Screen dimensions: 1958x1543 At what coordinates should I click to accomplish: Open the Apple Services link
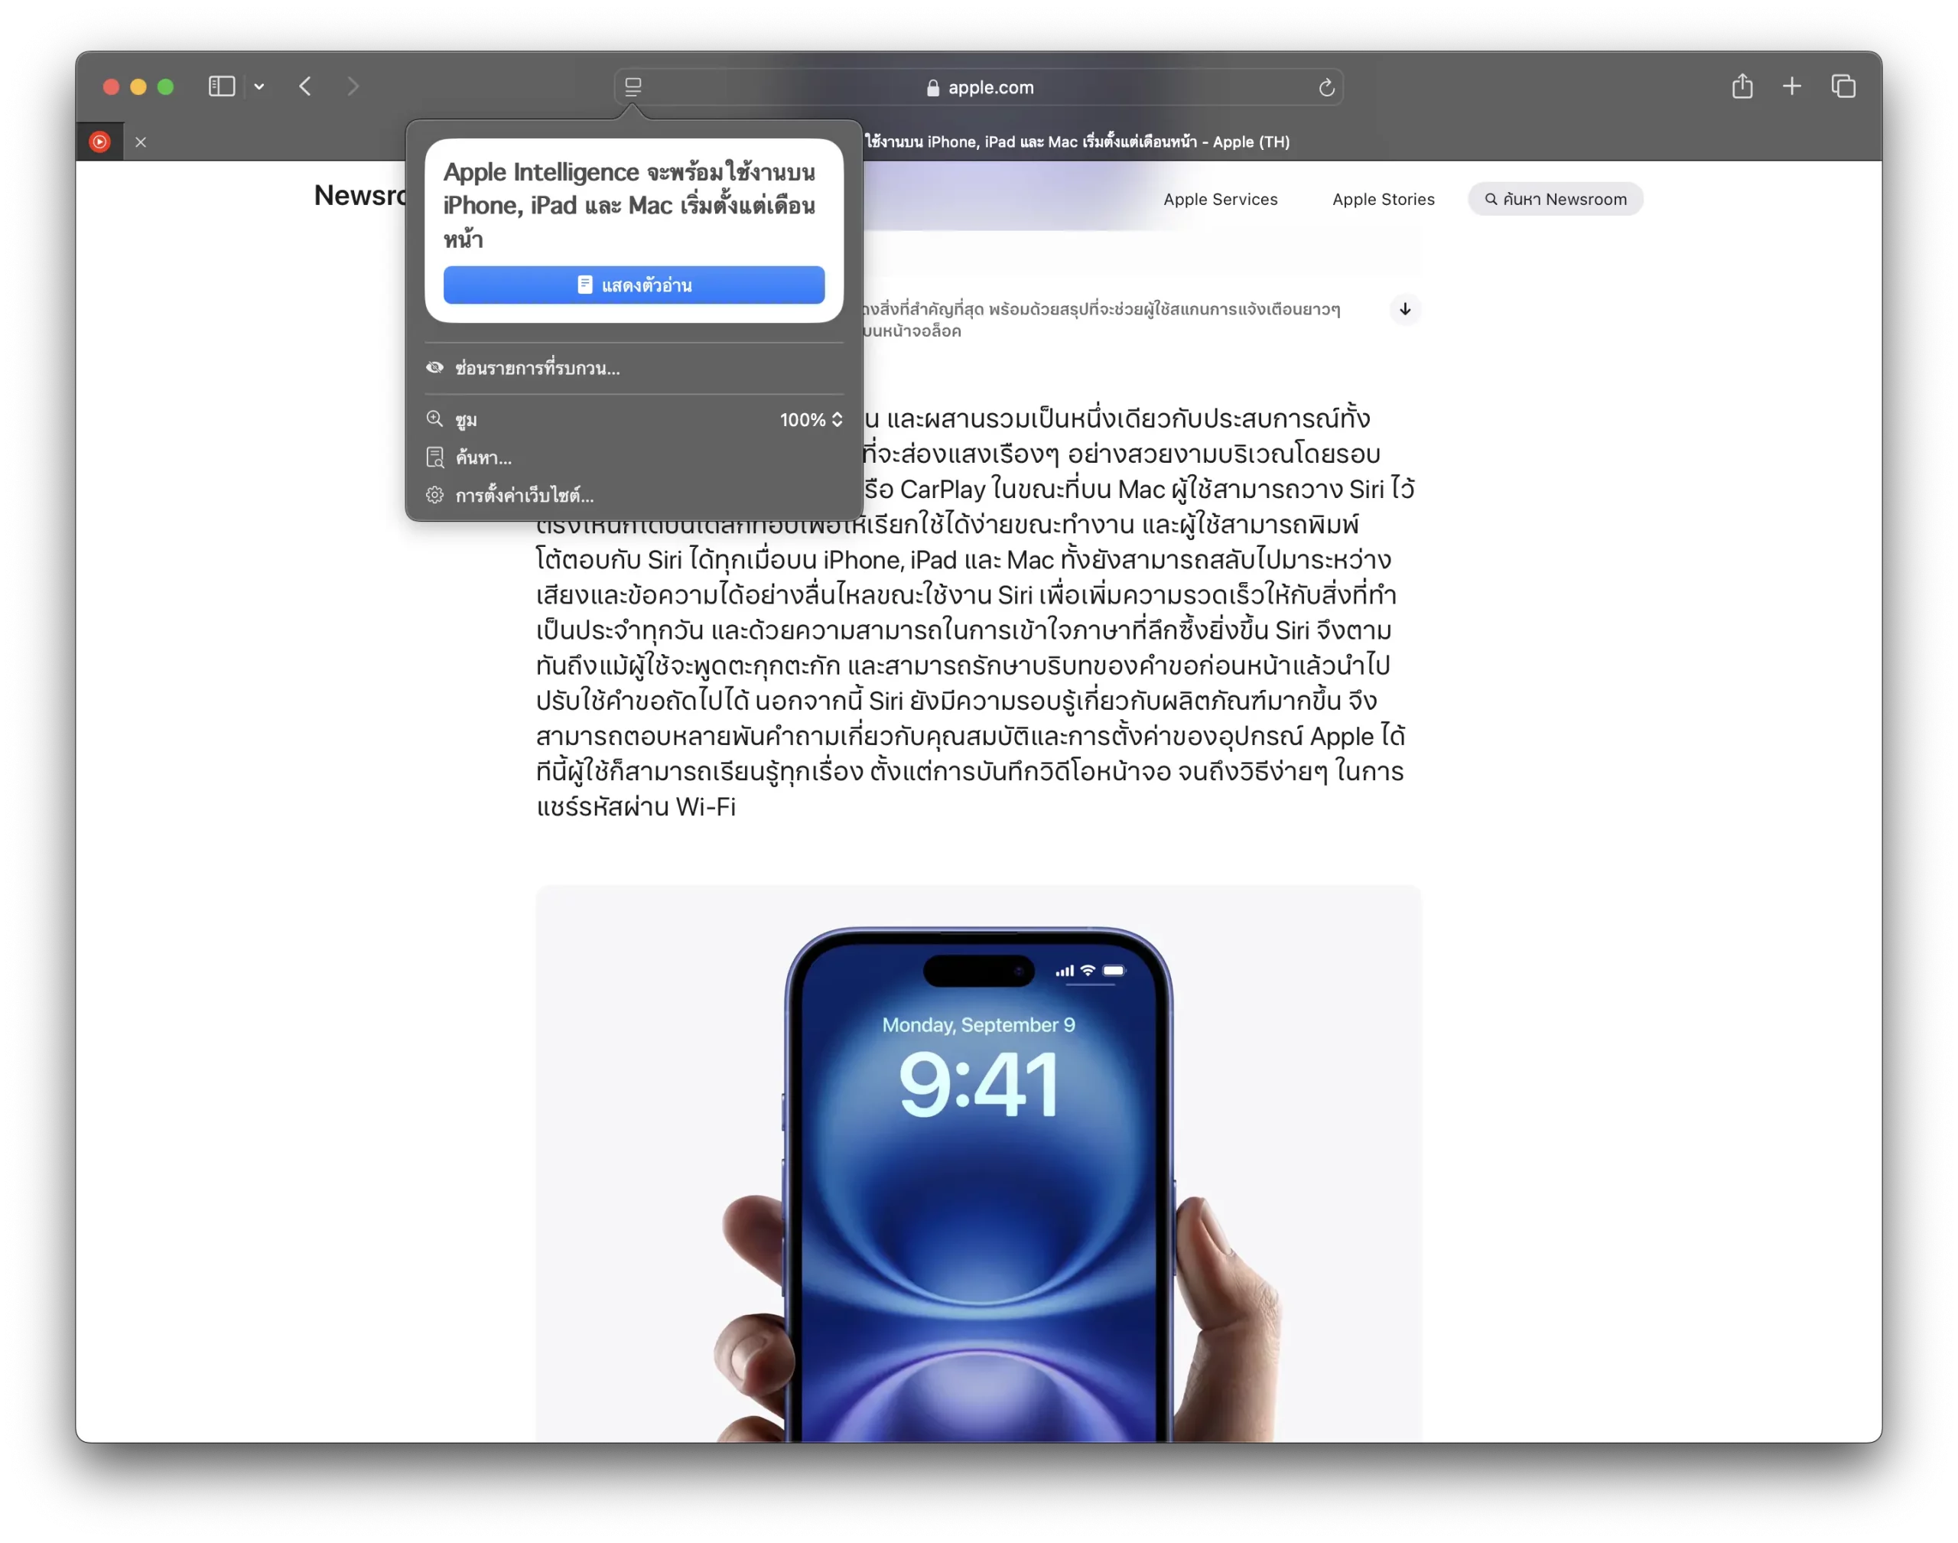(1220, 200)
